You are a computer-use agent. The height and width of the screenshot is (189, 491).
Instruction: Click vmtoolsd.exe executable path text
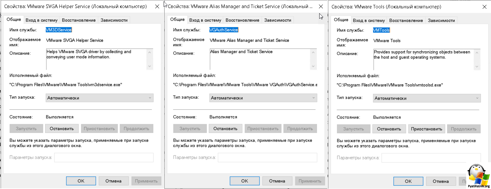click(390, 85)
